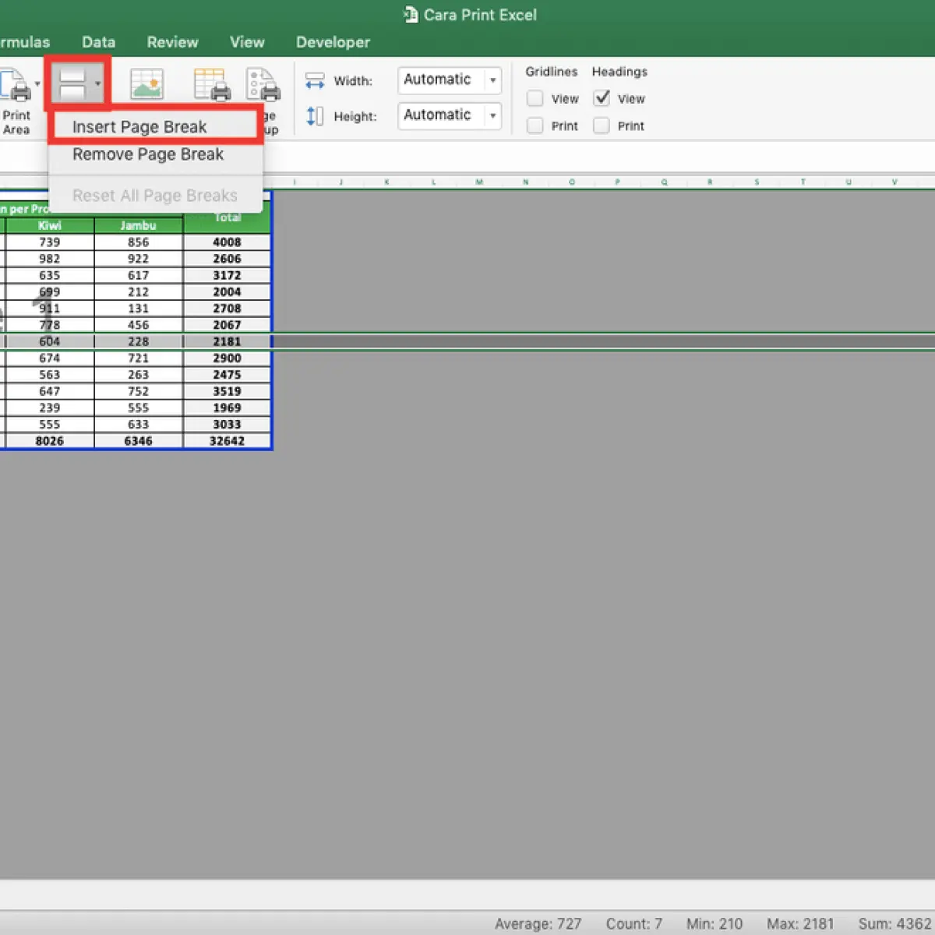935x935 pixels.
Task: Expand the Breaks dropdown arrow
Action: click(97, 83)
